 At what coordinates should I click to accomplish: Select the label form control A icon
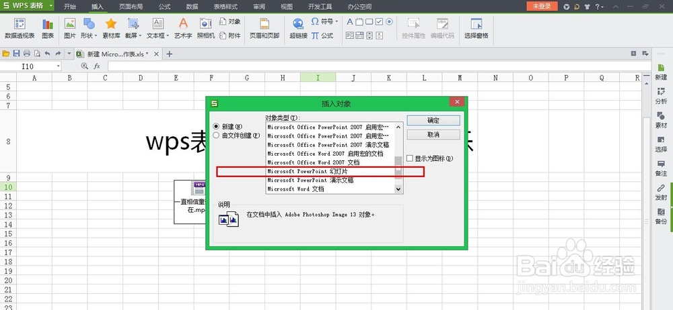pyautogui.click(x=349, y=22)
